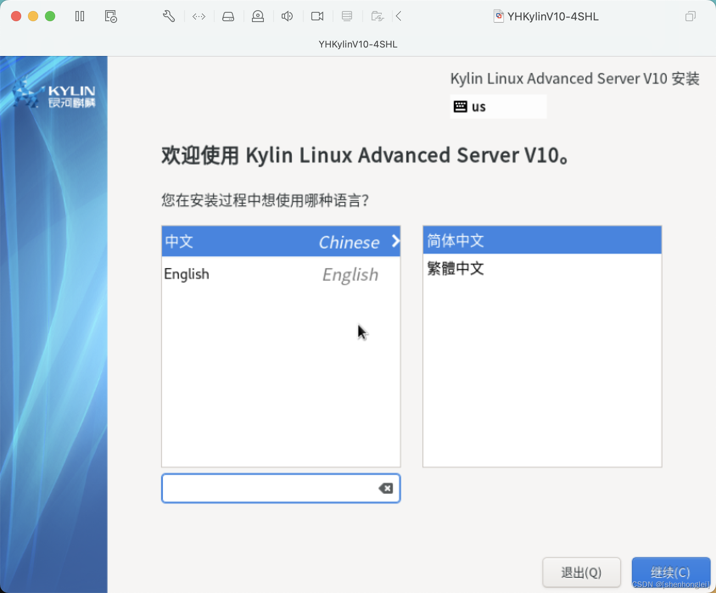Clear the language search field icon
The width and height of the screenshot is (716, 593).
[386, 488]
